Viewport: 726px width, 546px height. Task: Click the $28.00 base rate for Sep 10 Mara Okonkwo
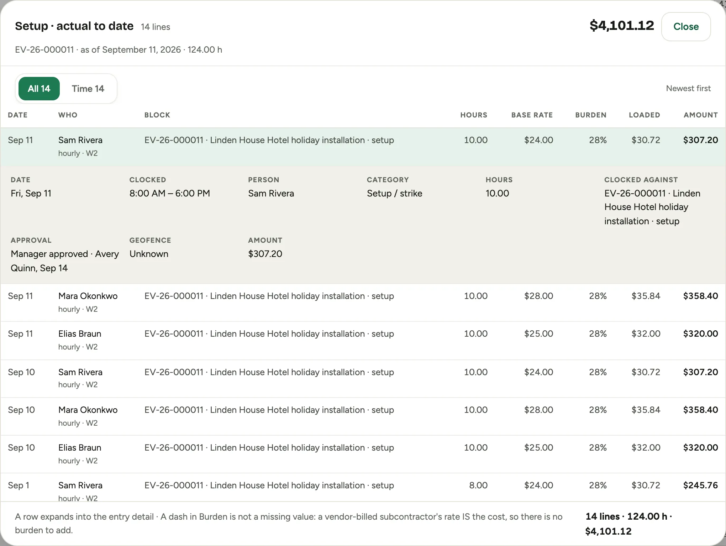click(x=538, y=410)
